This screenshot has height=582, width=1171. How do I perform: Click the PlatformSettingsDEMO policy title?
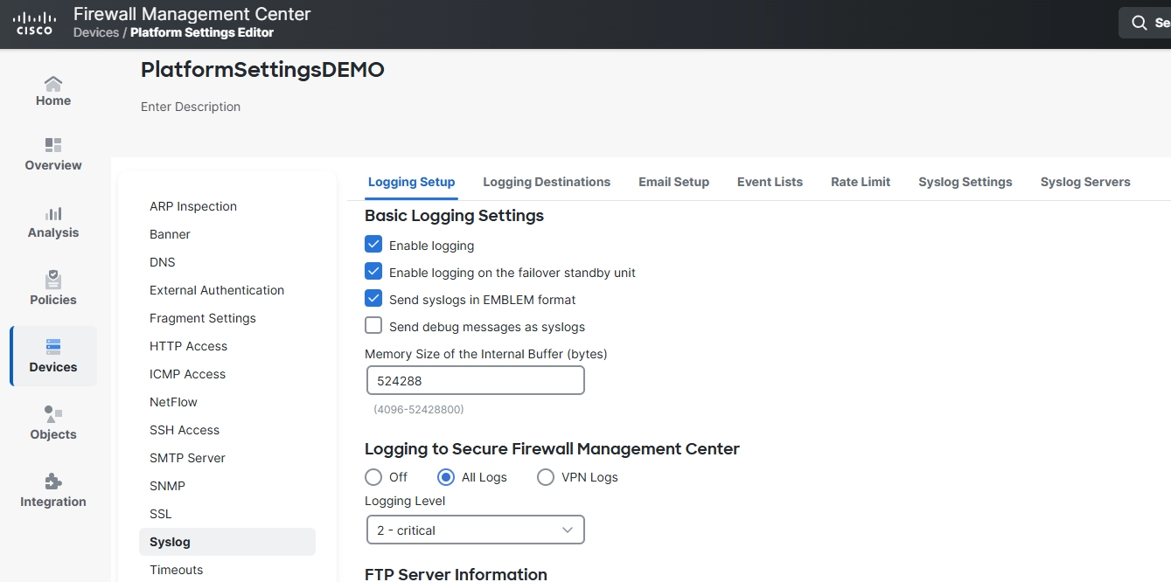[x=262, y=70]
